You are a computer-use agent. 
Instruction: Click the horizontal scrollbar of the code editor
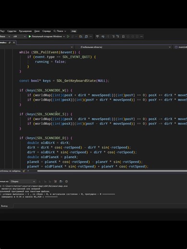pyautogui.click(x=112, y=171)
